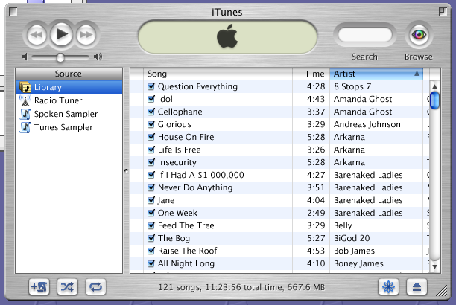Image resolution: width=456 pixels, height=305 pixels.
Task: Adjust the volume slider
Action: coord(60,57)
